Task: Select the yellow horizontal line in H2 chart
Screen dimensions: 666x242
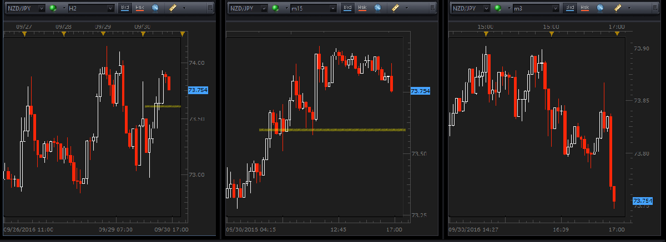Action: coord(163,106)
